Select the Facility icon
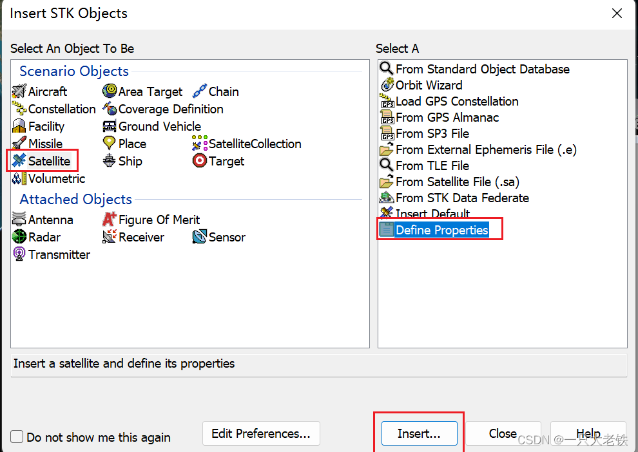Viewport: 638px width, 452px height. click(x=19, y=126)
